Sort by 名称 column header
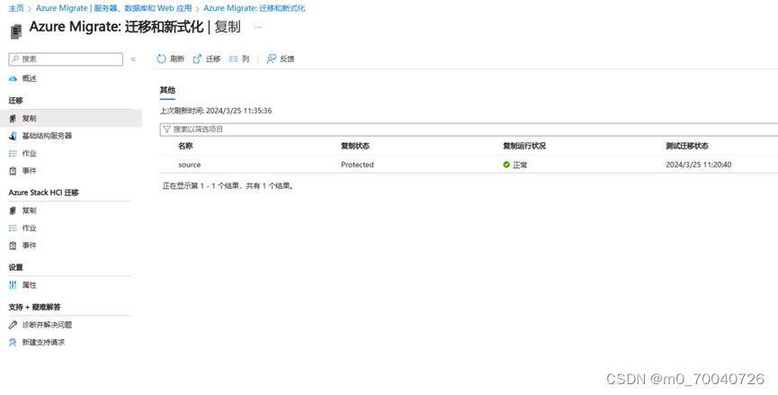 pyautogui.click(x=185, y=146)
